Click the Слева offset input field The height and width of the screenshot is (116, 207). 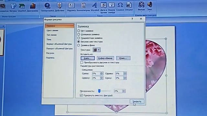click(96, 73)
